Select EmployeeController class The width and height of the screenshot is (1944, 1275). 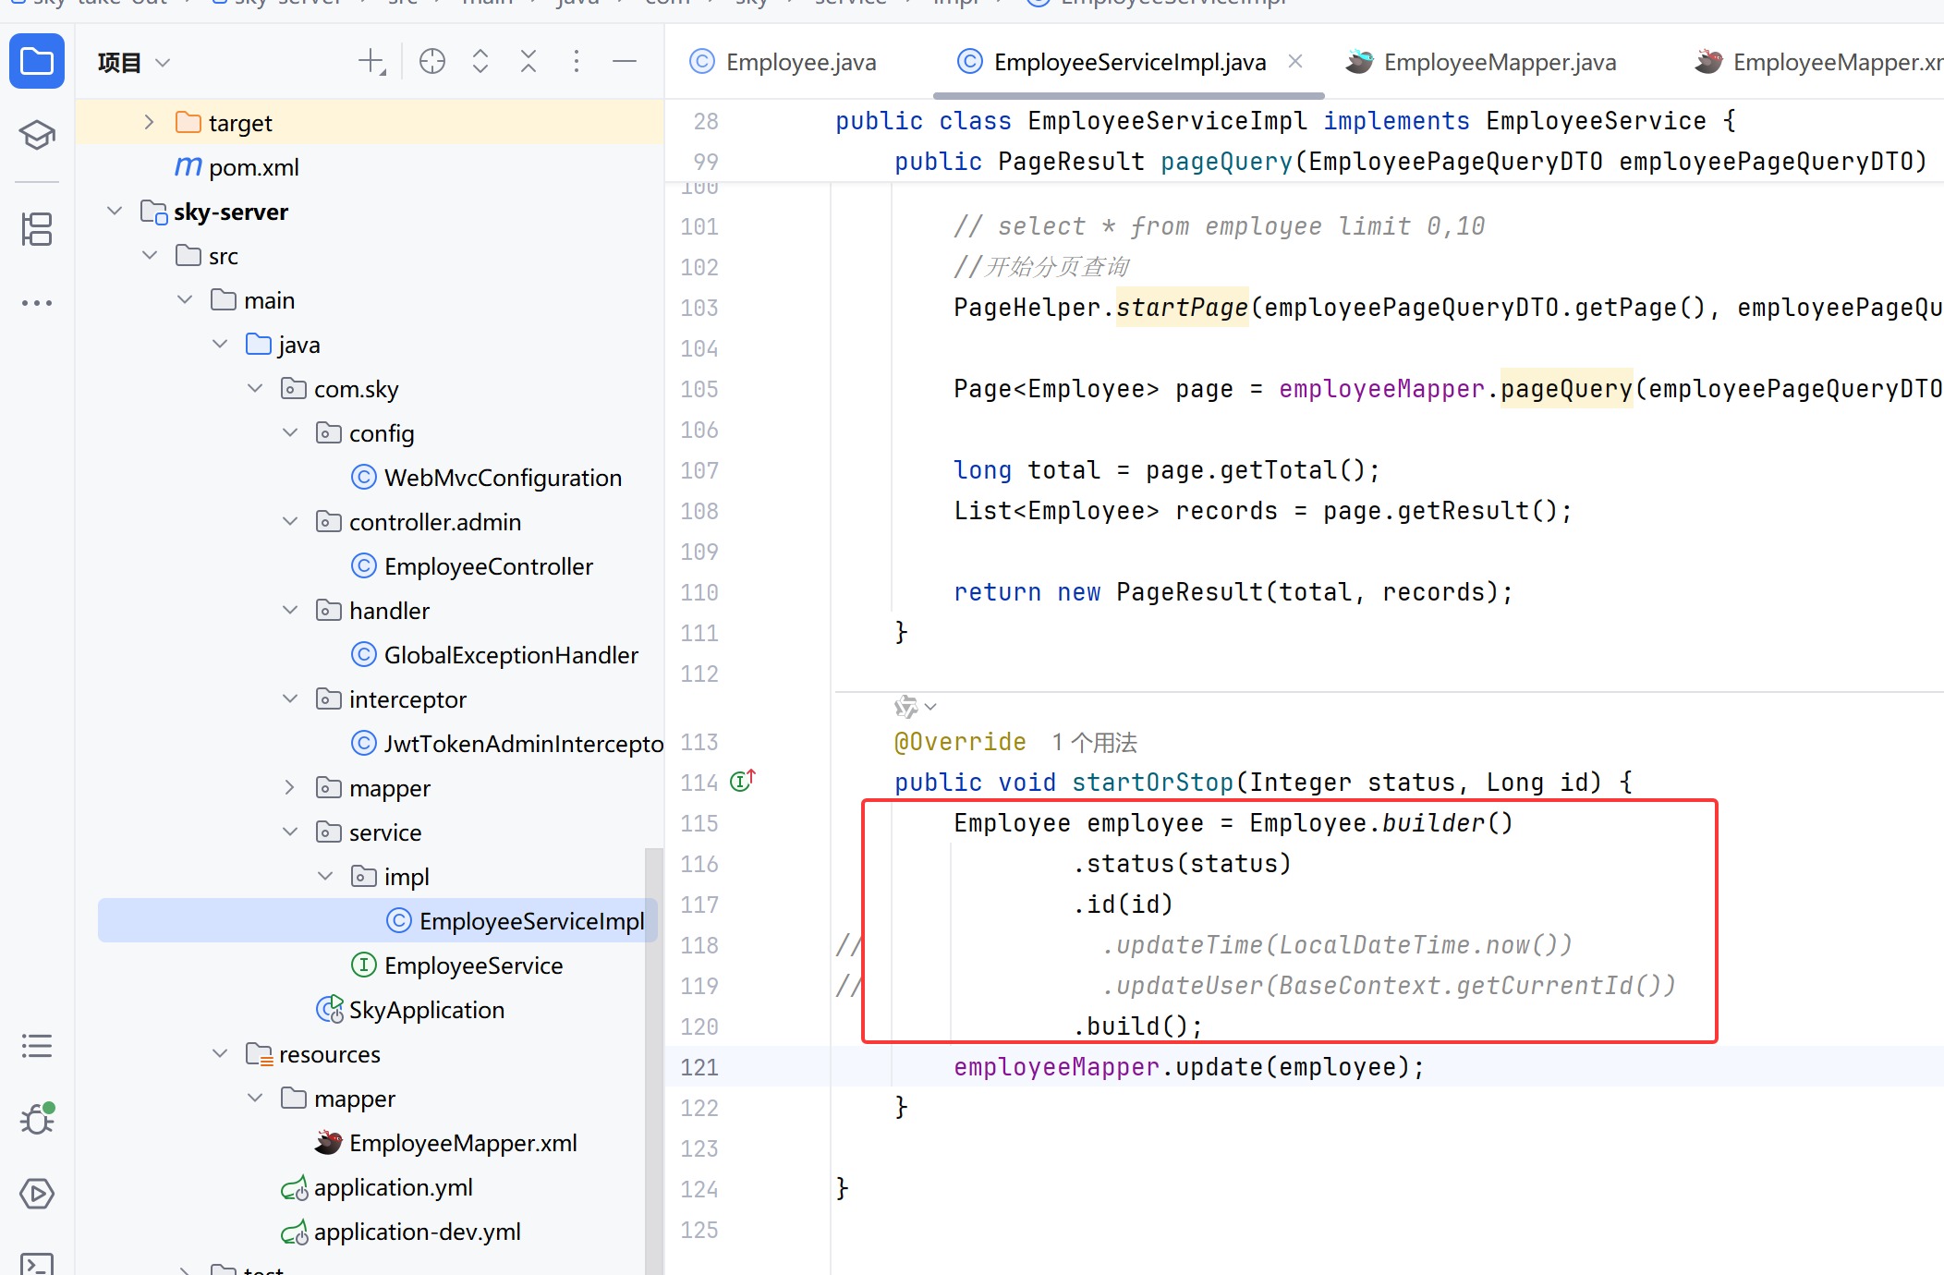tap(472, 566)
